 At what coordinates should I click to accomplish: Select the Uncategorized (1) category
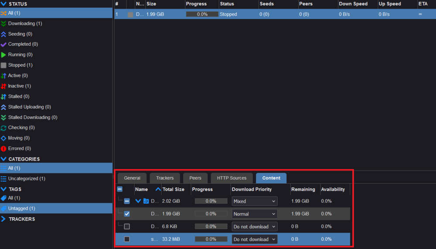pyautogui.click(x=56, y=178)
